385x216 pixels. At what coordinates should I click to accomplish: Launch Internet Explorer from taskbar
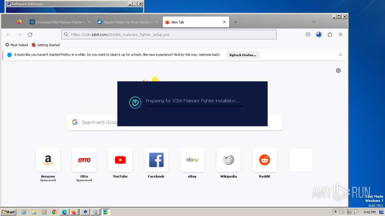24,212
